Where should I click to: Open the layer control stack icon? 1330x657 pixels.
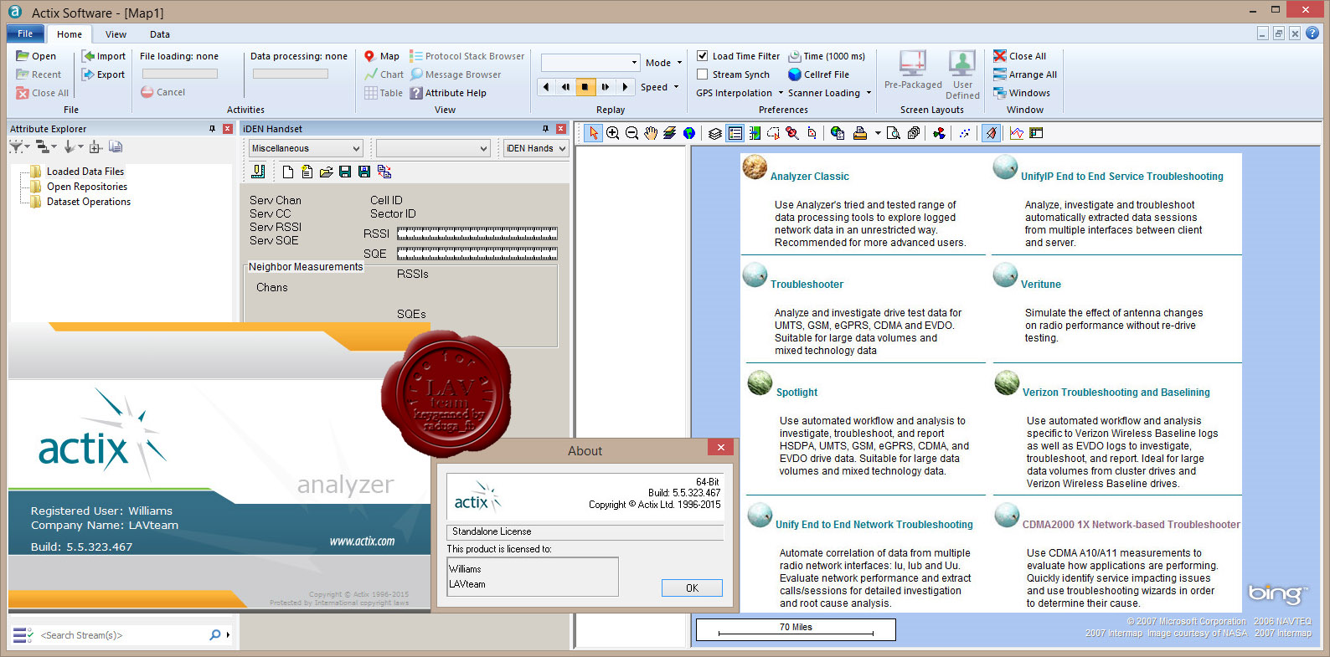[x=714, y=133]
